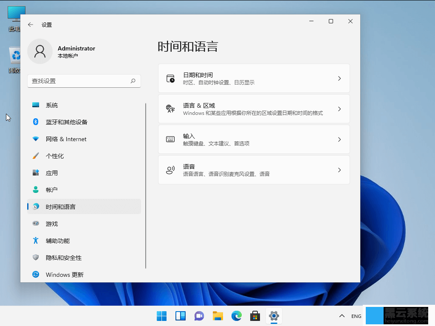This screenshot has height=326, width=435.
Task: Click the Find a setting search box
Action: tap(79, 81)
